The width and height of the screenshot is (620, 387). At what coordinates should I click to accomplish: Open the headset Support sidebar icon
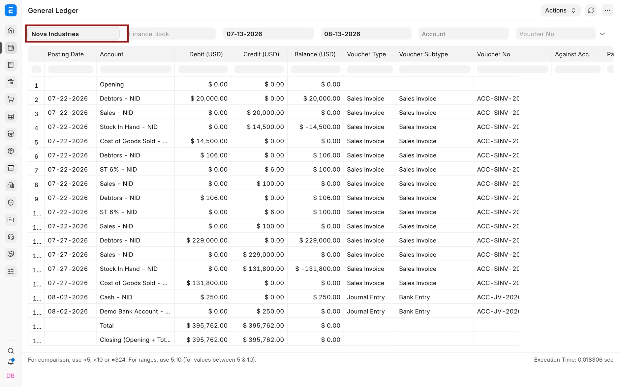tap(11, 237)
